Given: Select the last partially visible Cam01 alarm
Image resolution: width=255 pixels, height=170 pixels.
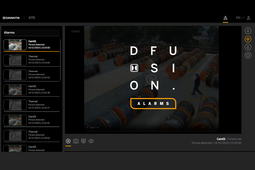Looking at the screenshot, I should click(31, 148).
